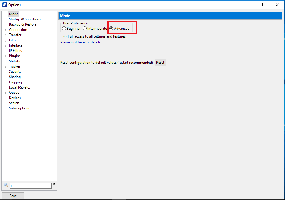The image size is (285, 200).
Task: Select Queue in the options tree
Action: click(14, 93)
